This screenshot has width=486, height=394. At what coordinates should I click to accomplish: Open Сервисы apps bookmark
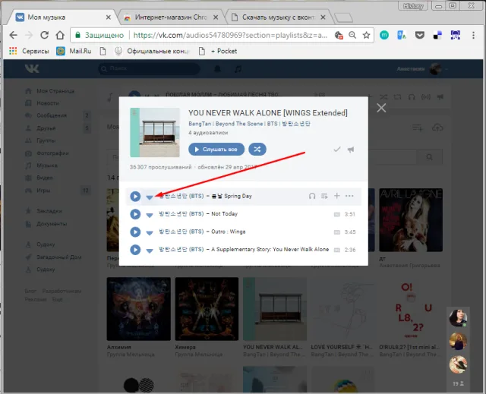click(29, 51)
